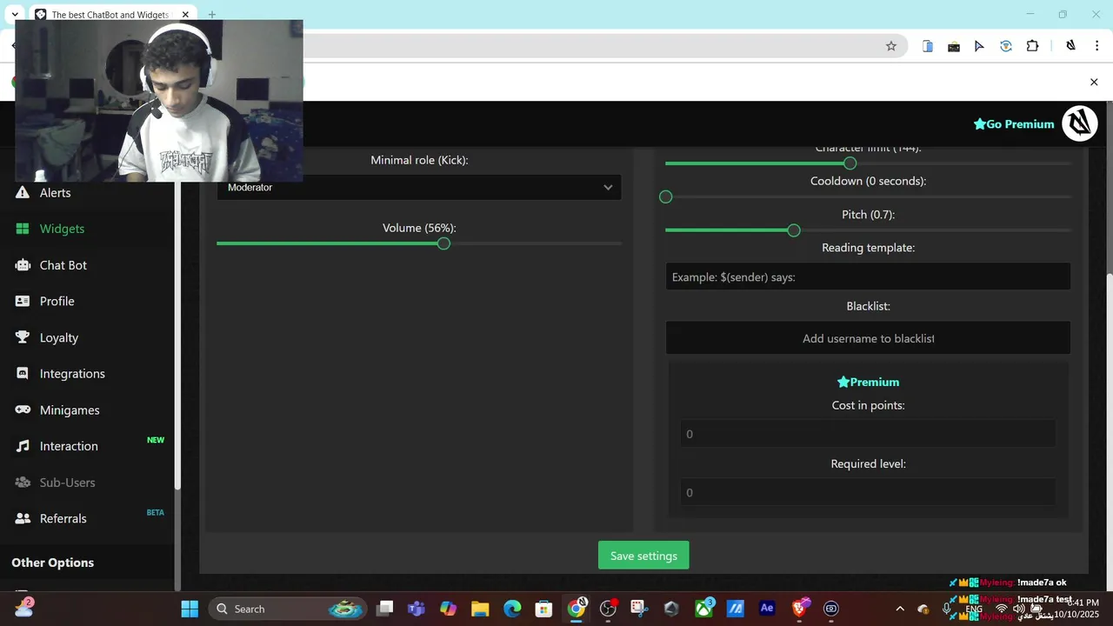
Task: Focus the Cost in points field
Action: tap(868, 434)
